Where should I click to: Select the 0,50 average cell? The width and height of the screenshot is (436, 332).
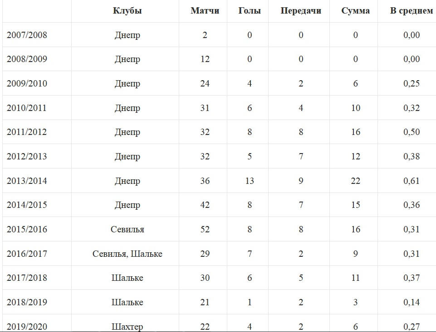pos(412,132)
